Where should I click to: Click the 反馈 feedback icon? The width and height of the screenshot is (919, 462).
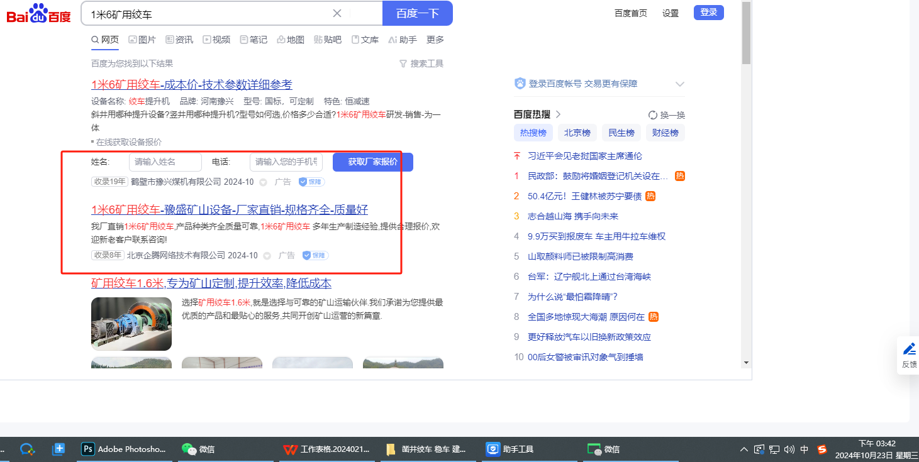pos(910,355)
